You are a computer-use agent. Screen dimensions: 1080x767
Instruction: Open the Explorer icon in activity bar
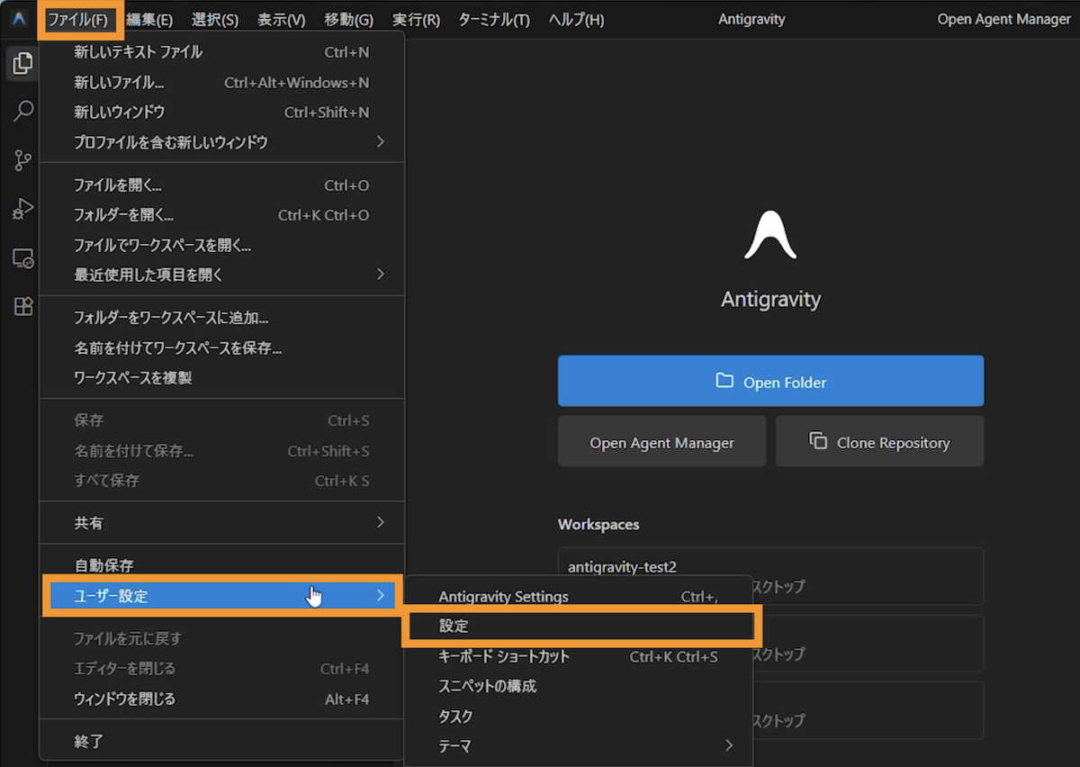[x=22, y=63]
